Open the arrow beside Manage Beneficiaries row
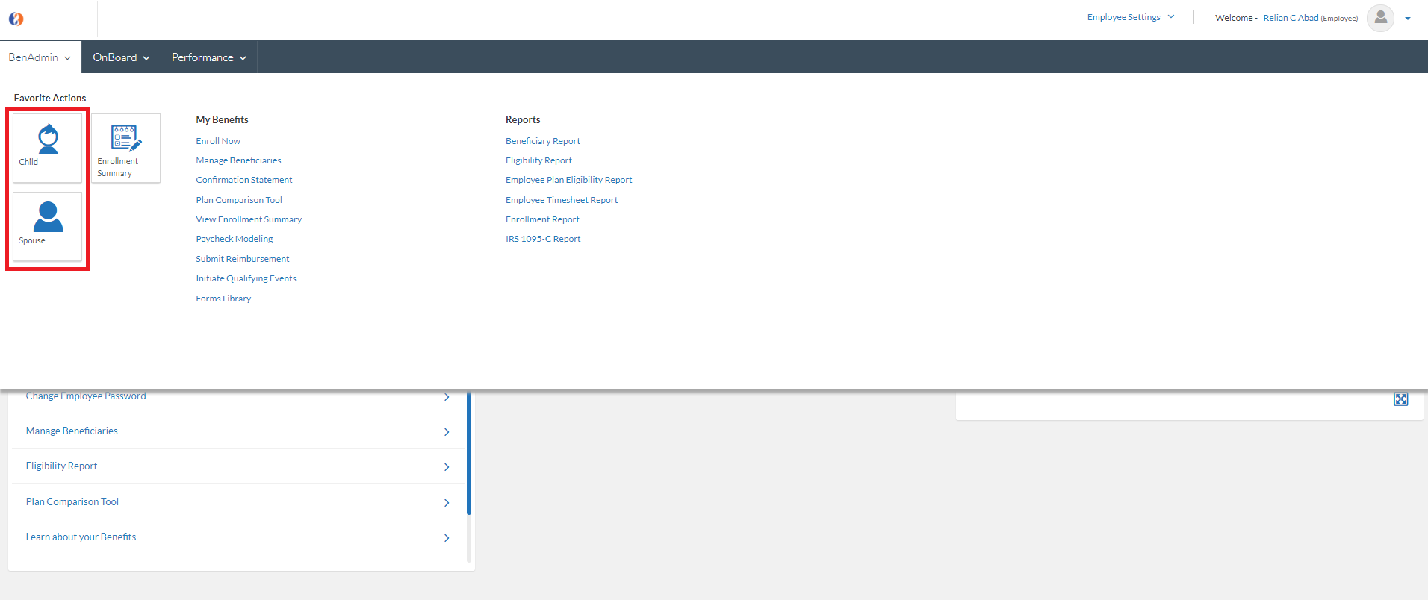Screen dimensions: 1428x600 (x=447, y=432)
